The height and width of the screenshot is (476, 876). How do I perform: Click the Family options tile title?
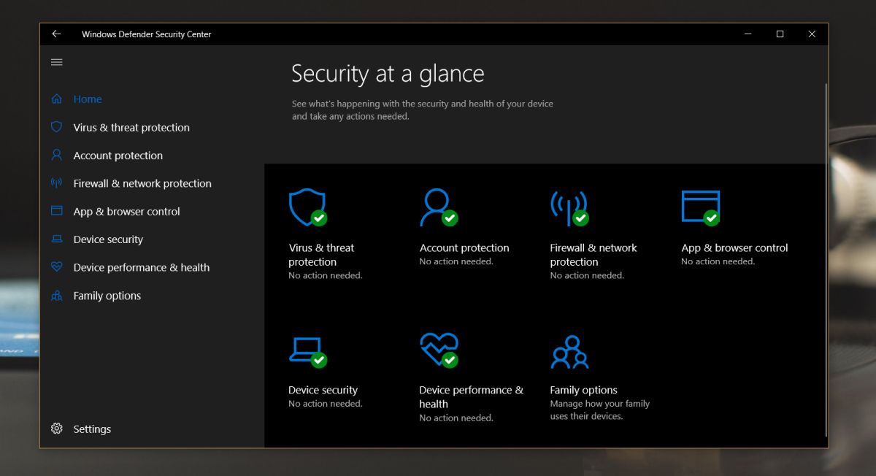[583, 390]
